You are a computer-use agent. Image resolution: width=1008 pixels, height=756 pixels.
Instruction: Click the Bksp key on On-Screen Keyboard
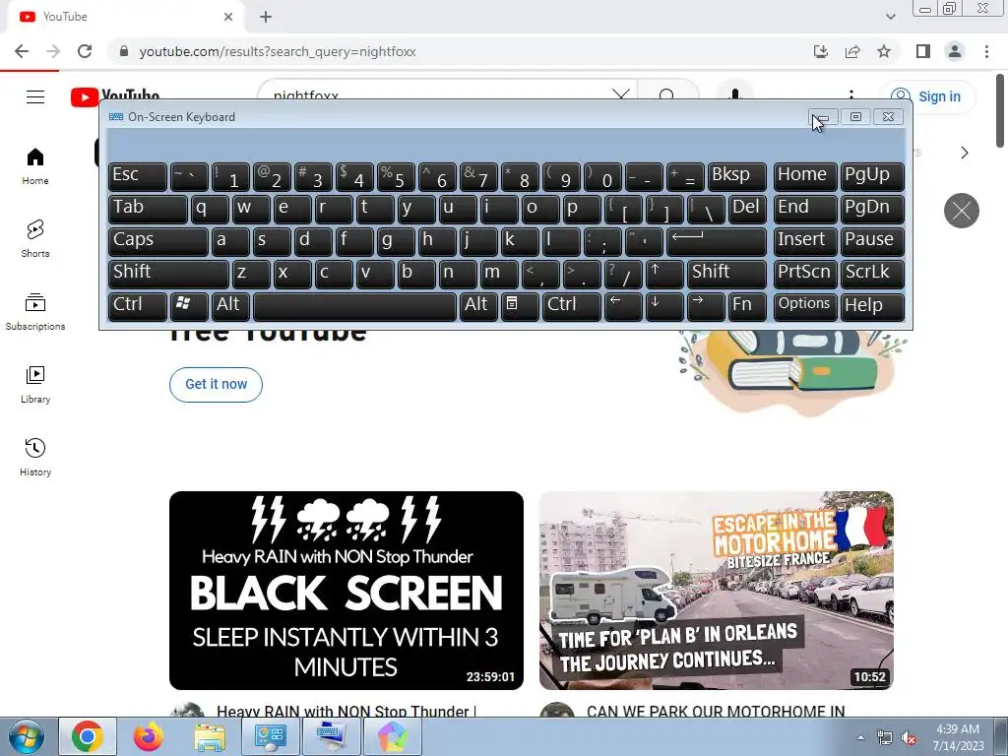736,176
